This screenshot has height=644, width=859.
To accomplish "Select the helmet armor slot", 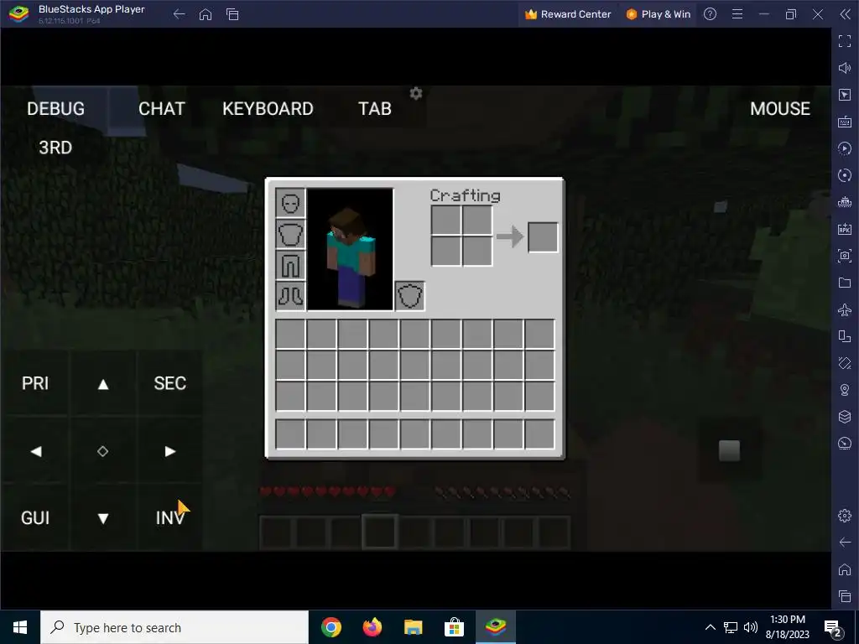I will pos(290,203).
